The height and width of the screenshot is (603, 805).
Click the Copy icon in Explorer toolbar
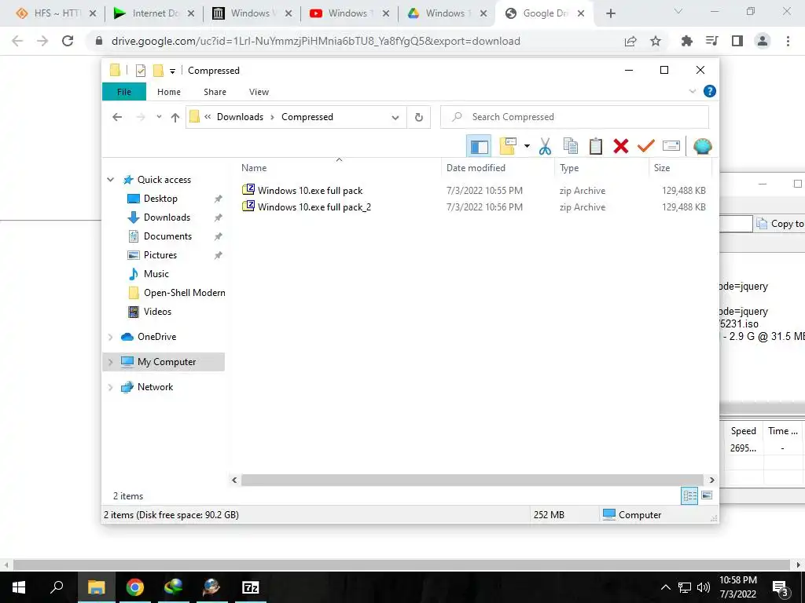click(x=571, y=146)
